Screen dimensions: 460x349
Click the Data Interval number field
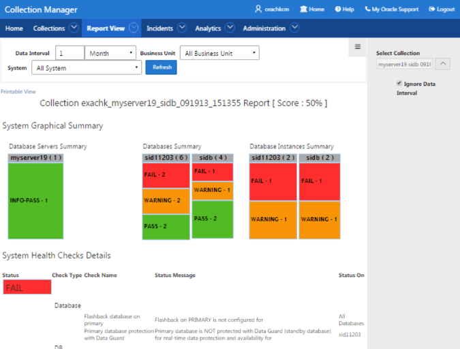click(x=70, y=53)
